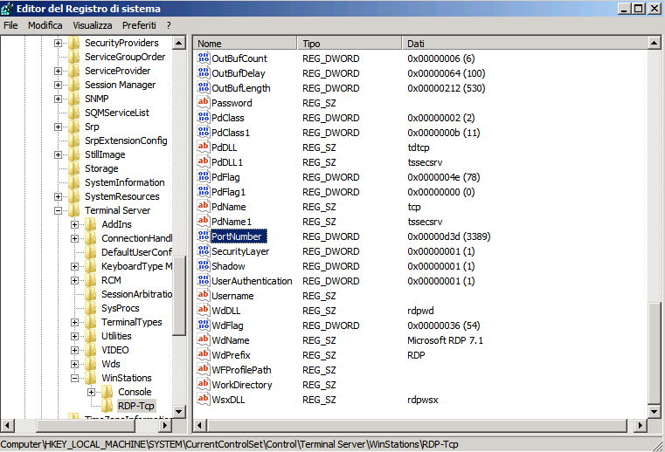Click the PortNumber DWORD value icon
This screenshot has height=452, width=665.
tap(204, 236)
